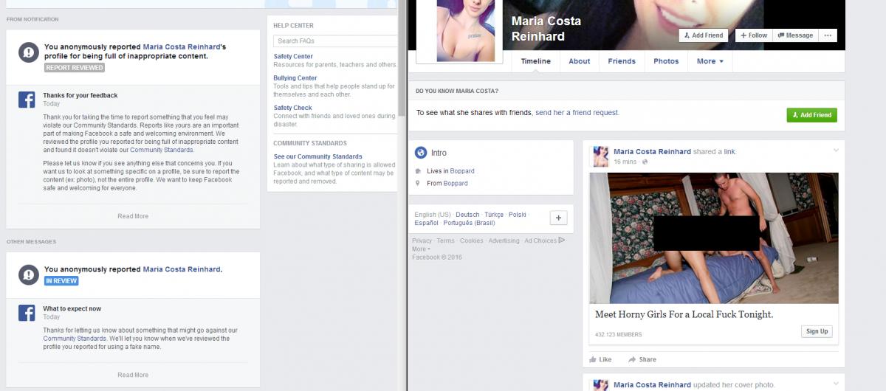Click alert icon on in-review report
Screen dimensions: 886x391
point(28,274)
